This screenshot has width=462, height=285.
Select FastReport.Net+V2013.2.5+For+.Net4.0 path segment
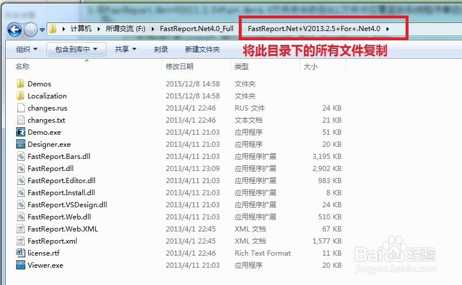tap(314, 29)
